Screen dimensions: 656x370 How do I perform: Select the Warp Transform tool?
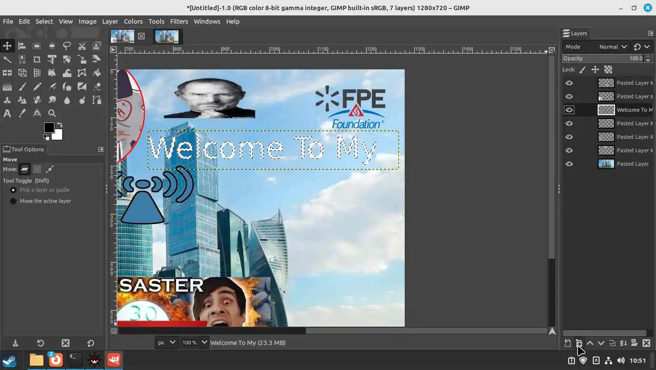pos(67,73)
